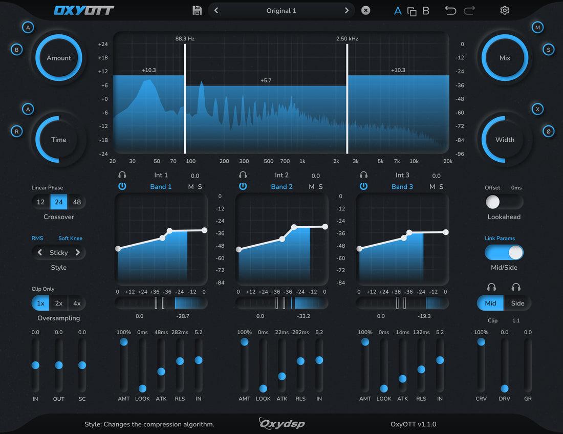The image size is (563, 434).
Task: Toggle Band 1 power on or off
Action: tap(122, 186)
